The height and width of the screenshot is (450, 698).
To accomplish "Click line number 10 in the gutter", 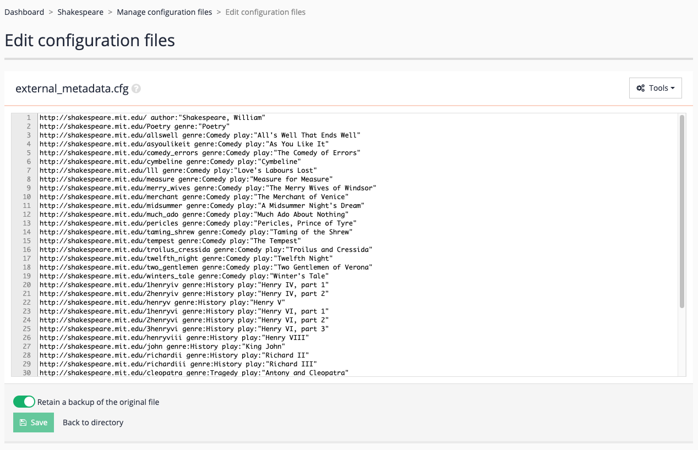I will pyautogui.click(x=27, y=197).
